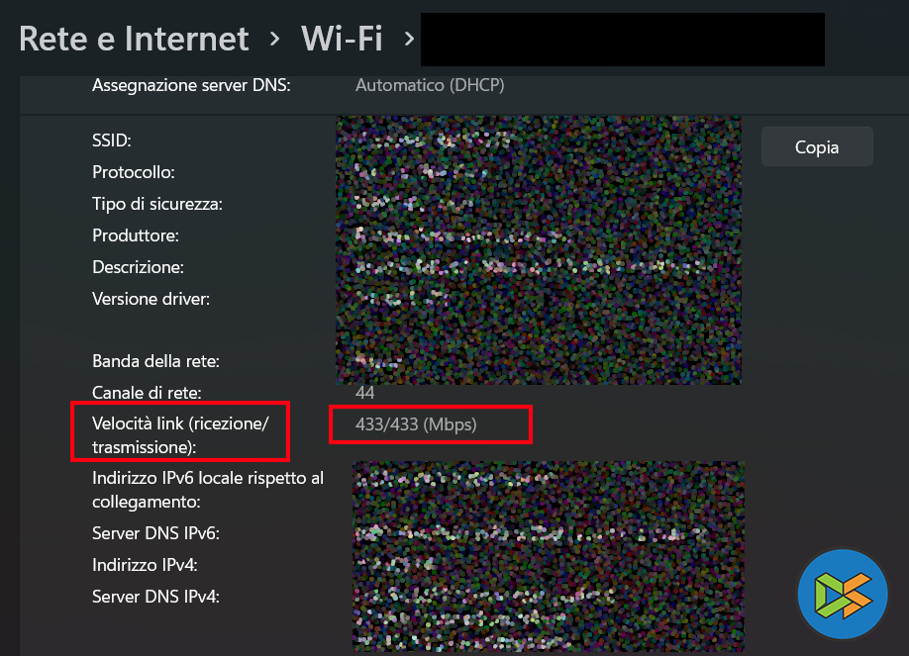Select the 433/433 (Mbps) speed value
This screenshot has width=909, height=656.
pyautogui.click(x=416, y=424)
